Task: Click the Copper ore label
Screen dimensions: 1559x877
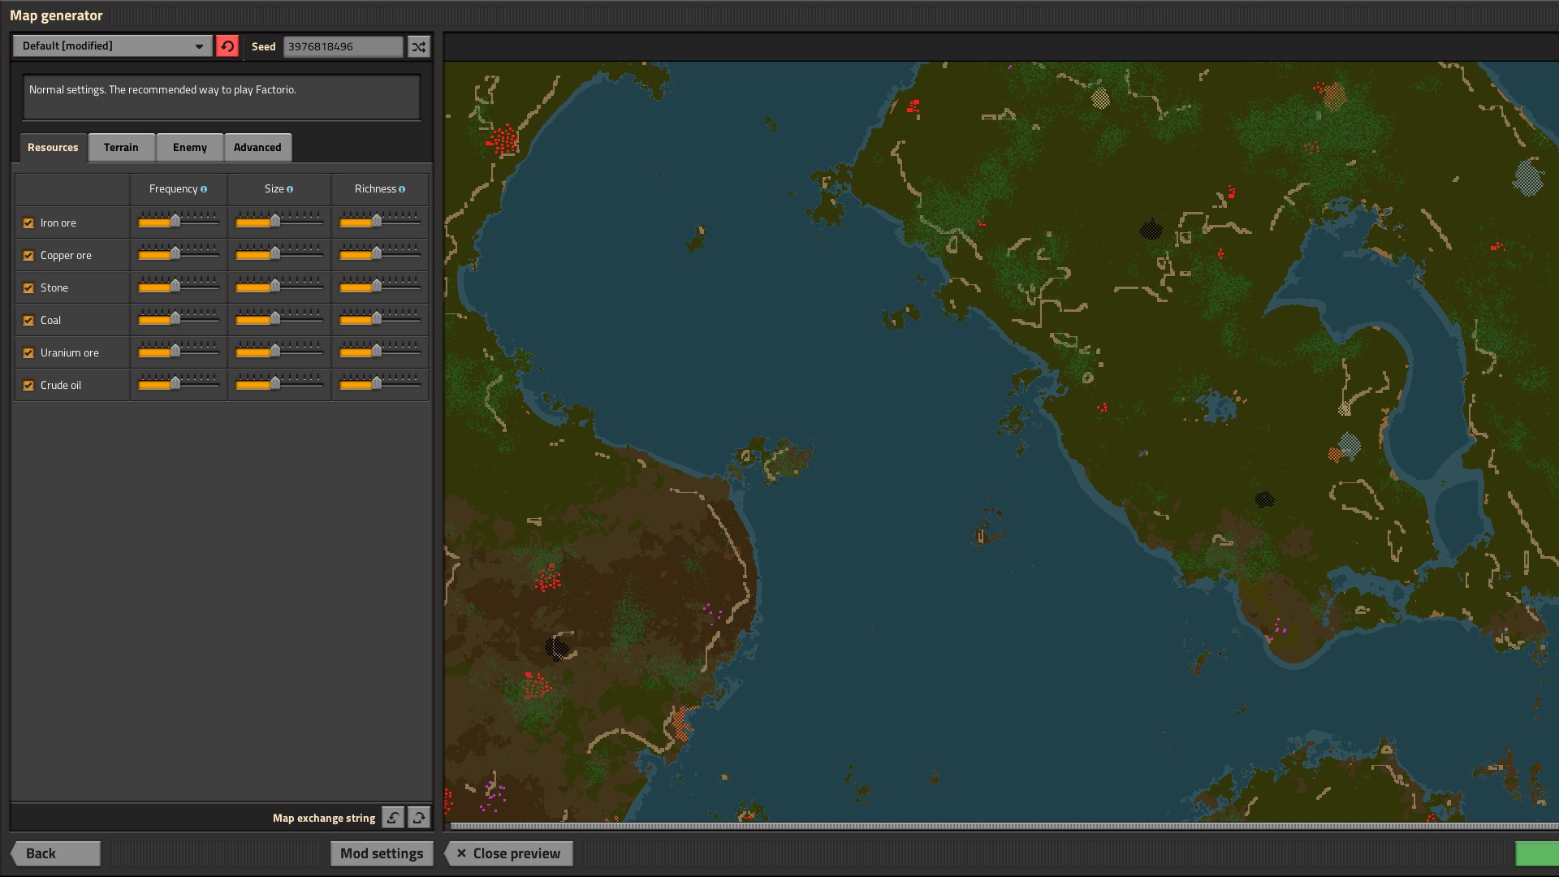Action: coord(66,255)
